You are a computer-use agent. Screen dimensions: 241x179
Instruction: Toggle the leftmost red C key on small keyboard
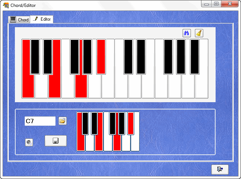pyautogui.click(x=81, y=143)
